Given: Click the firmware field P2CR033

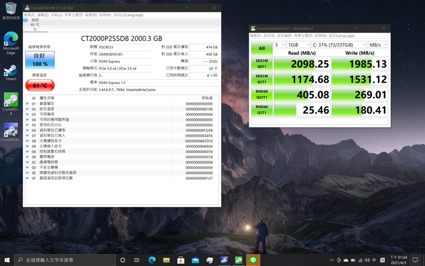Looking at the screenshot, I should (x=125, y=47).
